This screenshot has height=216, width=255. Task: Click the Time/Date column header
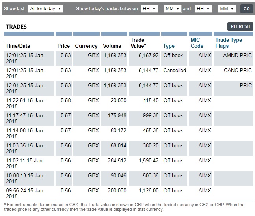coord(18,46)
